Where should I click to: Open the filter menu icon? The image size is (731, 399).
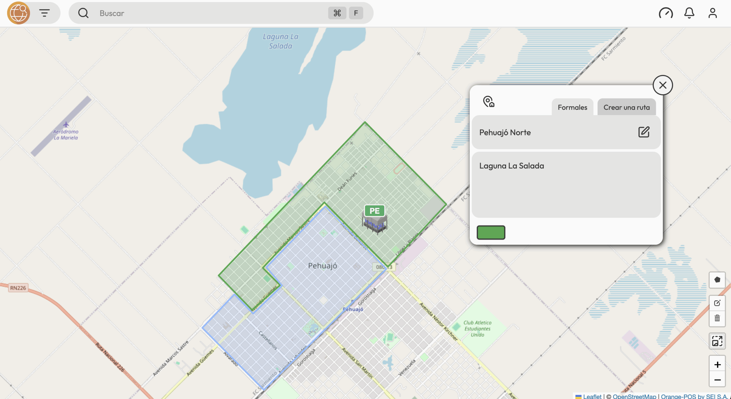(x=44, y=13)
